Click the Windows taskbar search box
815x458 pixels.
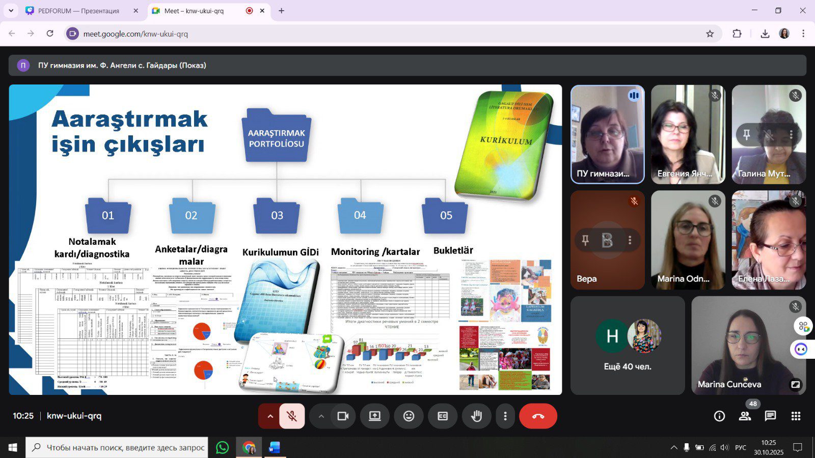(x=117, y=448)
